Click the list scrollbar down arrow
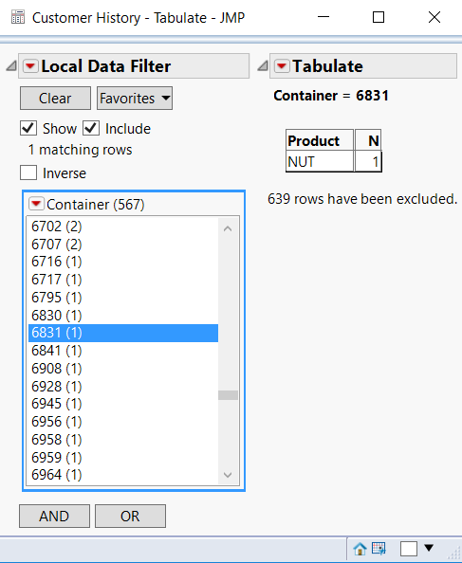This screenshot has height=563, width=462. click(x=228, y=475)
